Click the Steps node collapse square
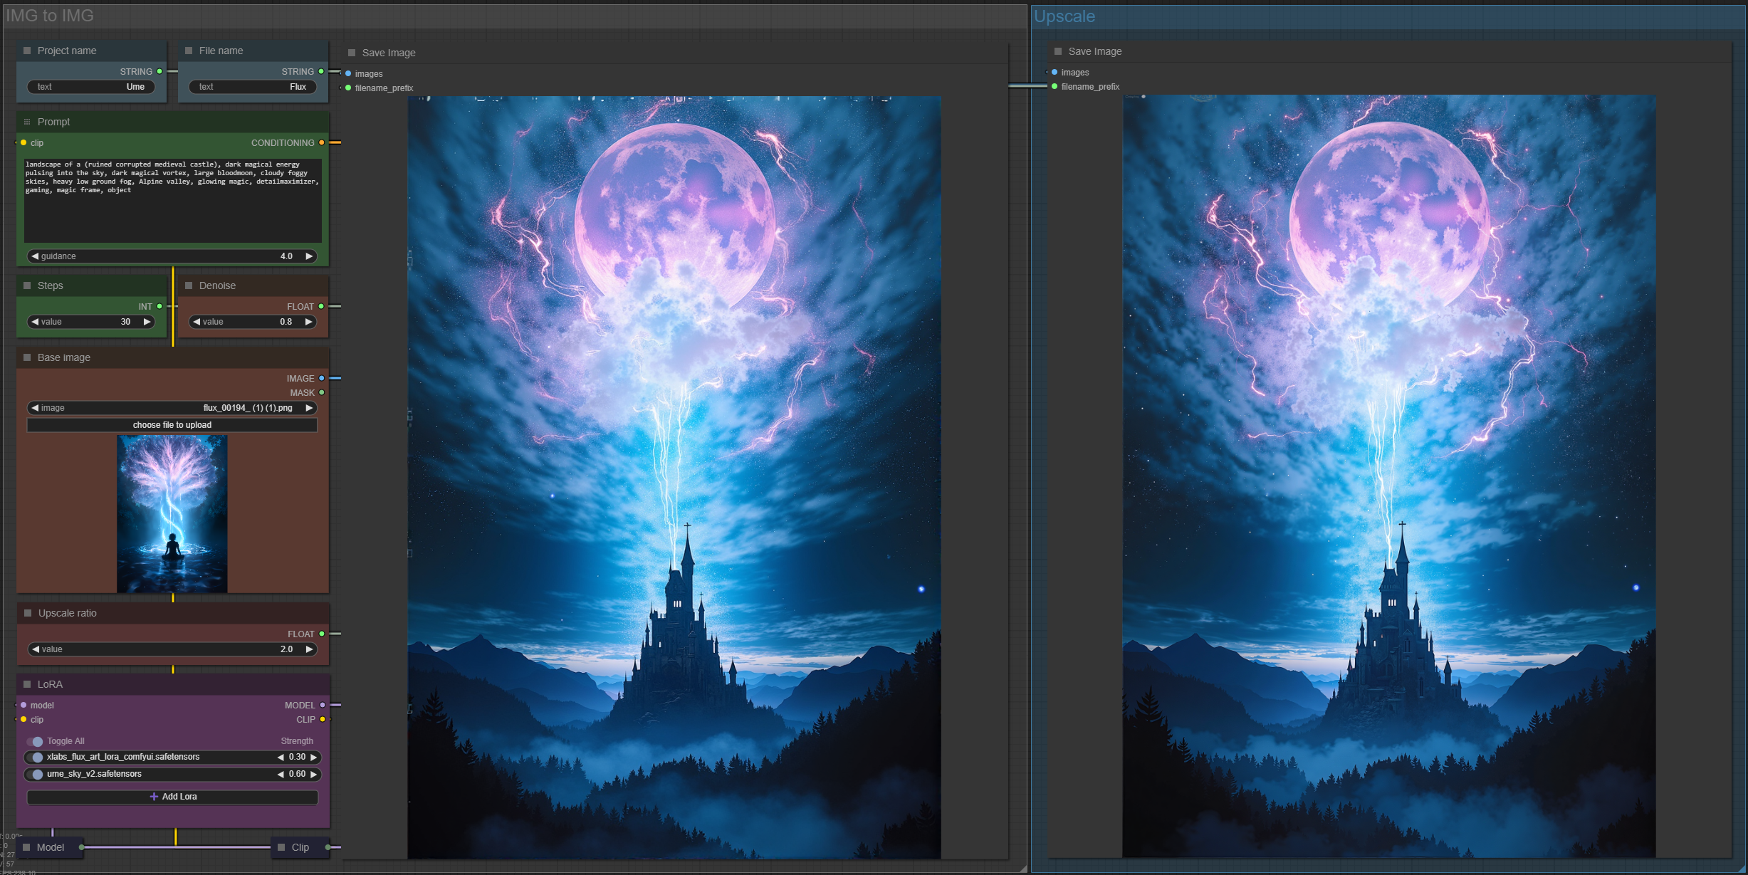The width and height of the screenshot is (1748, 875). point(27,285)
